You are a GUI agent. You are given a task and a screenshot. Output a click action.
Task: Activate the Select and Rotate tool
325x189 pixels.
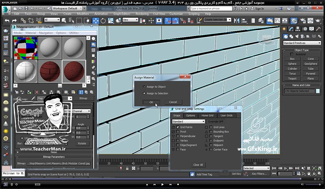click(103, 21)
